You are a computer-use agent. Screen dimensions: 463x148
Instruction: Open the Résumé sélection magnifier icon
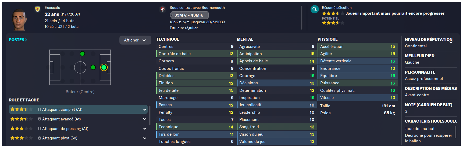tap(314, 9)
